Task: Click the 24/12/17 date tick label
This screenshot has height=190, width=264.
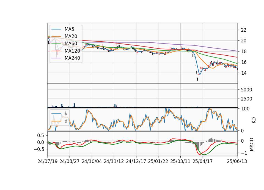Action: pos(136,161)
